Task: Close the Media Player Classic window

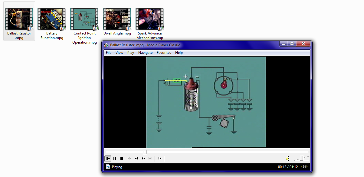Action: (303, 44)
